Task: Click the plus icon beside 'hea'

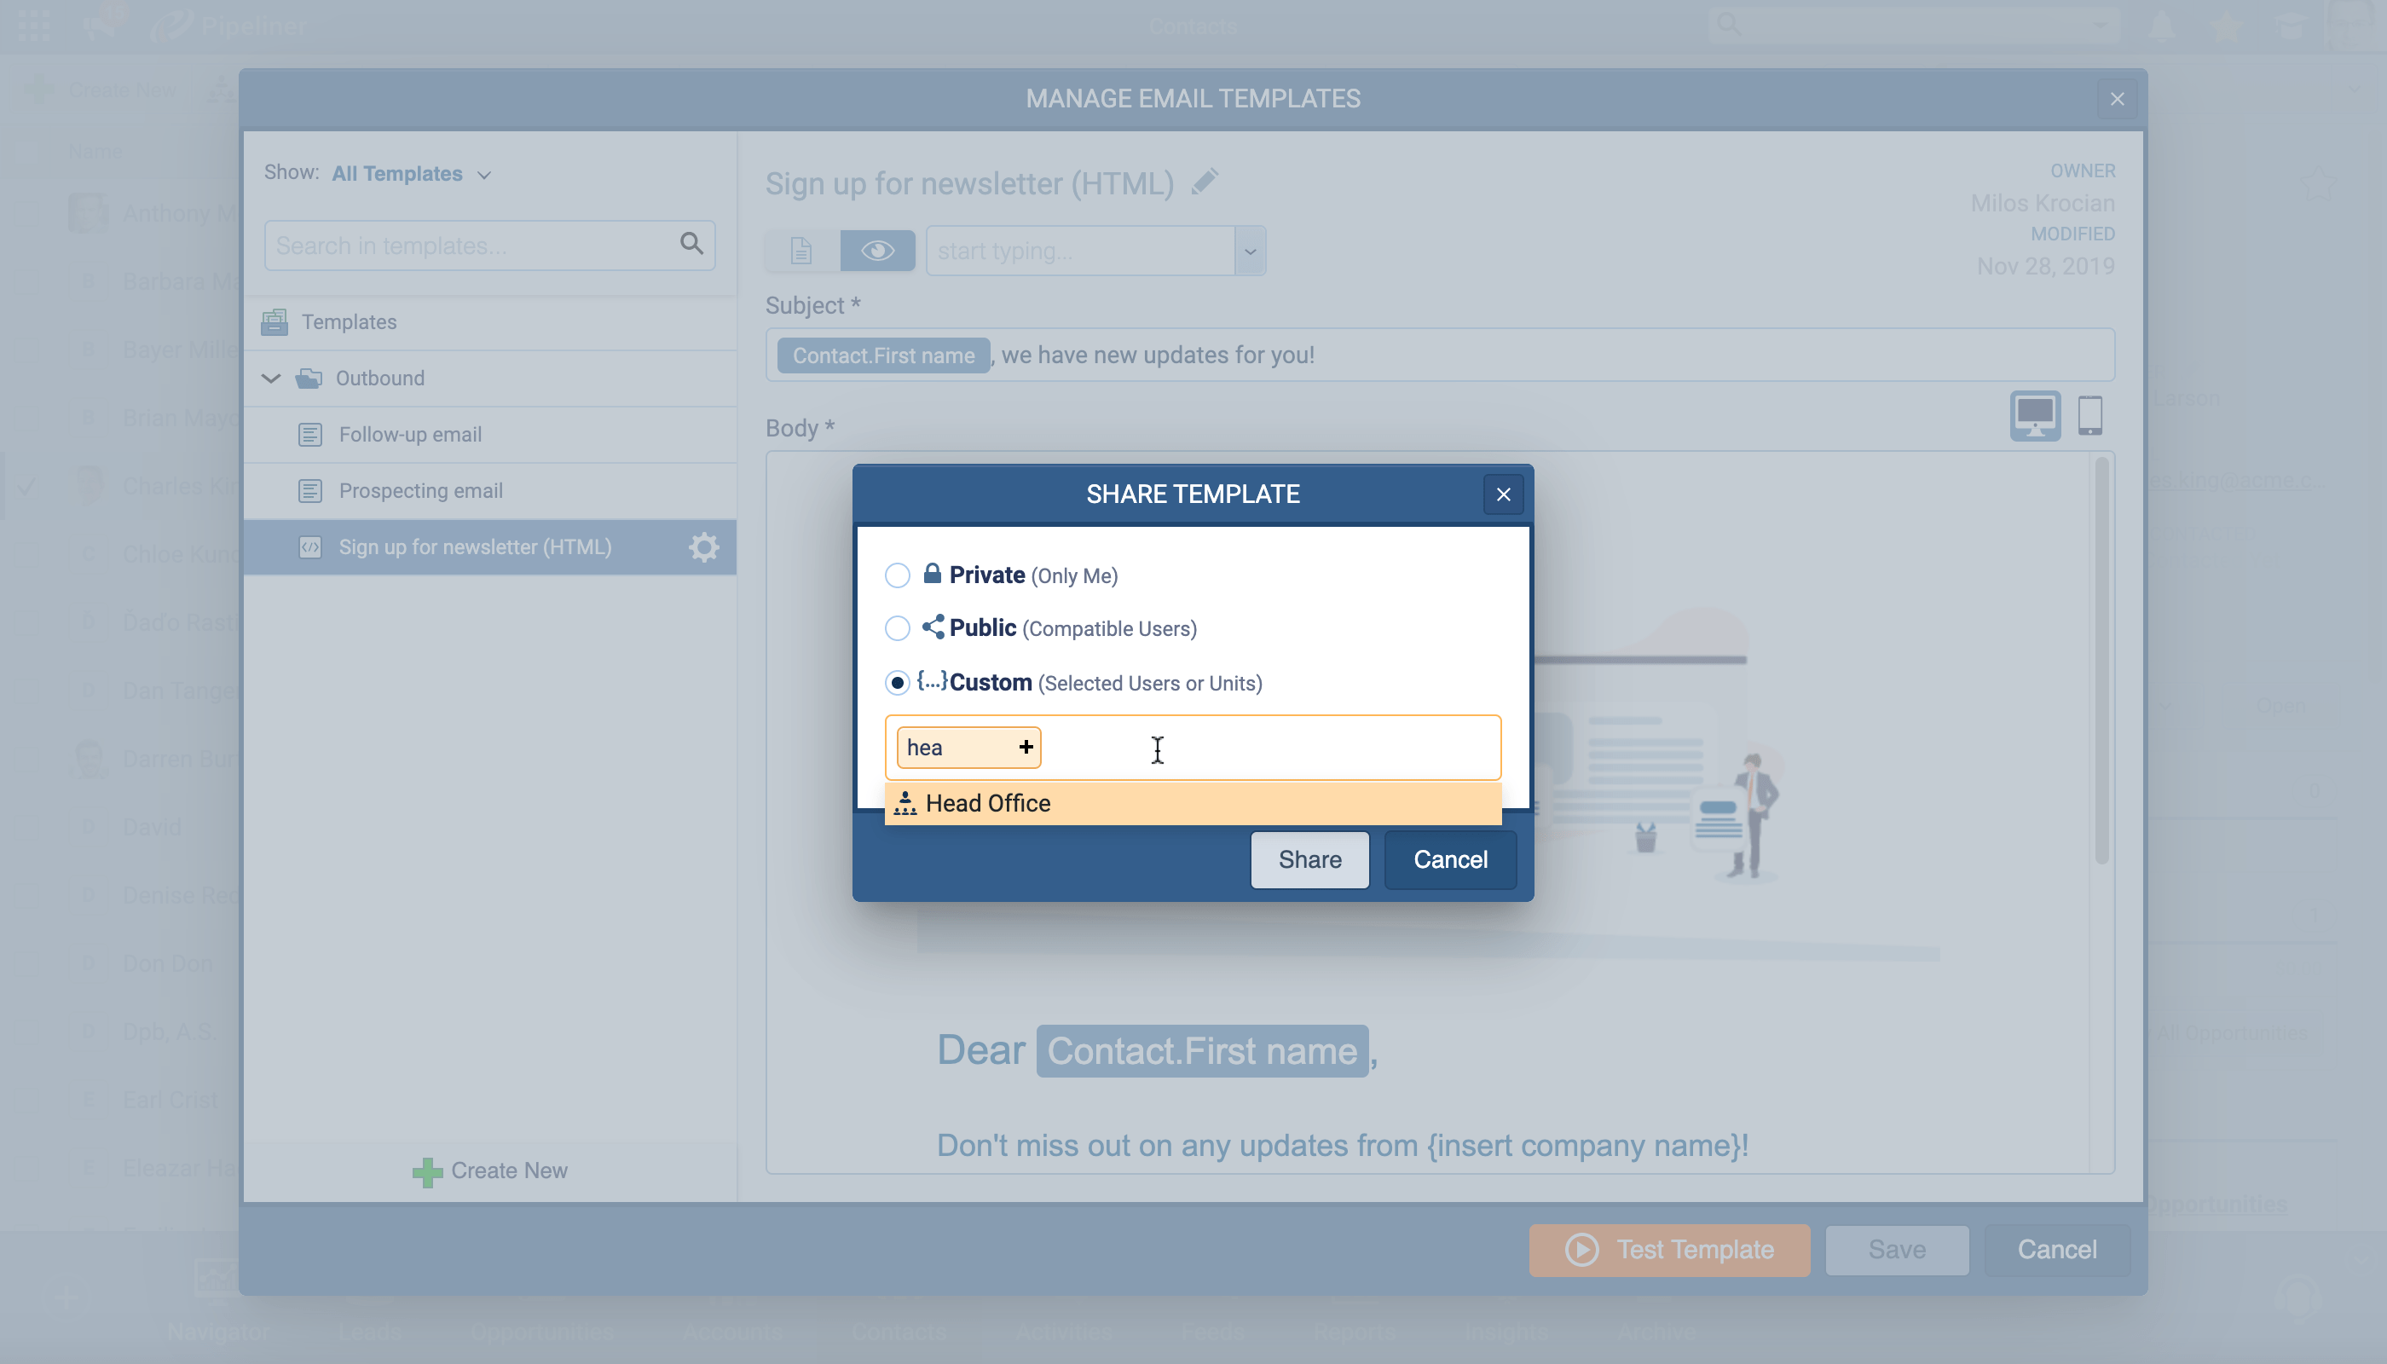Action: (1026, 747)
